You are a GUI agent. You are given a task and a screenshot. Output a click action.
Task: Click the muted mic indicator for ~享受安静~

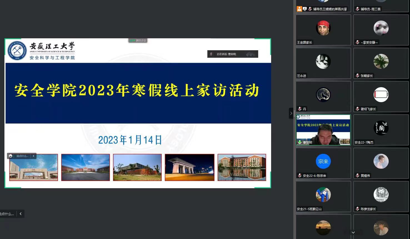pos(357,42)
